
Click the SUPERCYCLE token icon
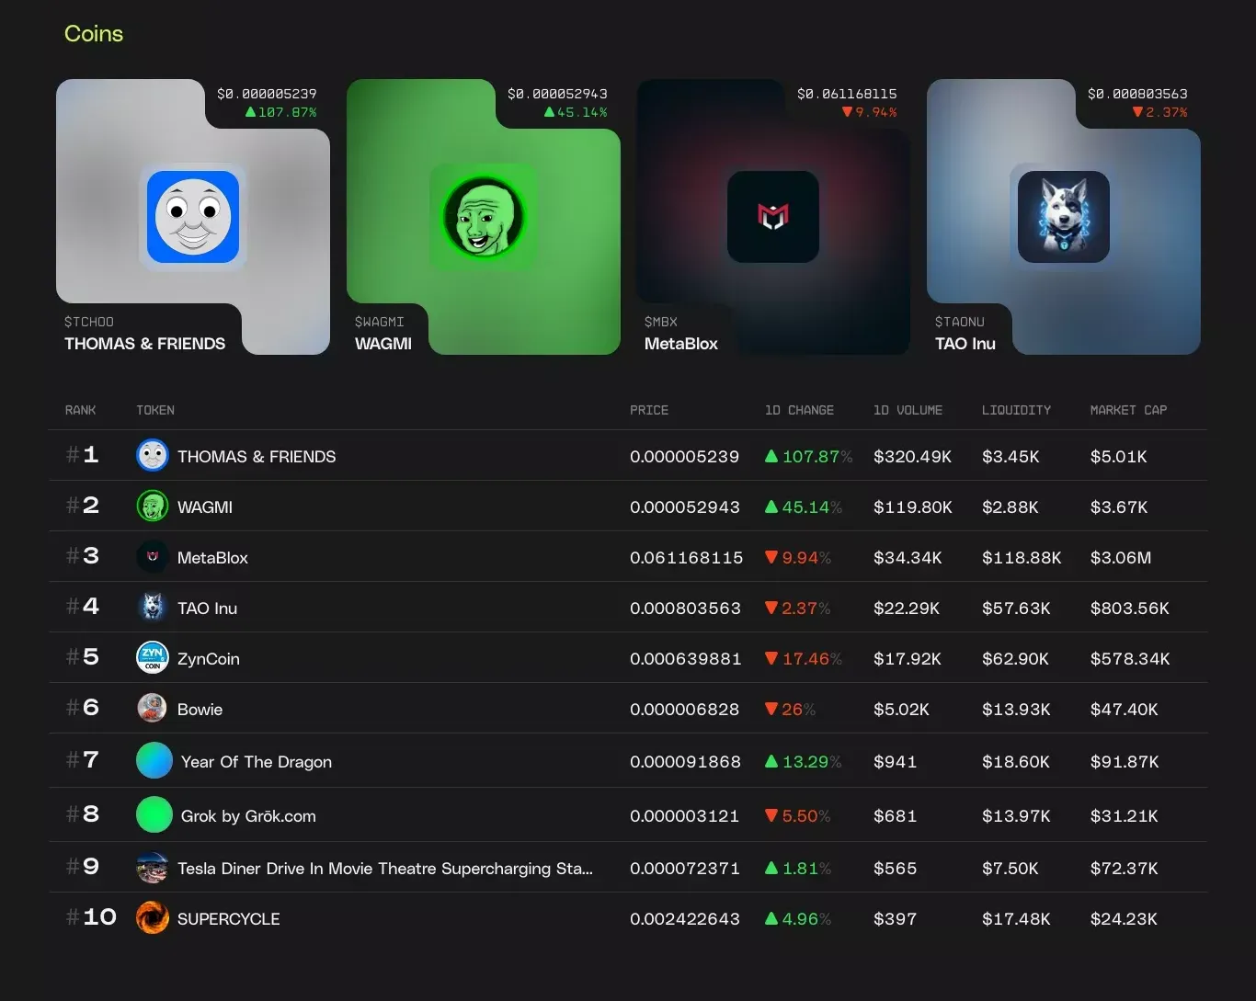click(x=153, y=917)
